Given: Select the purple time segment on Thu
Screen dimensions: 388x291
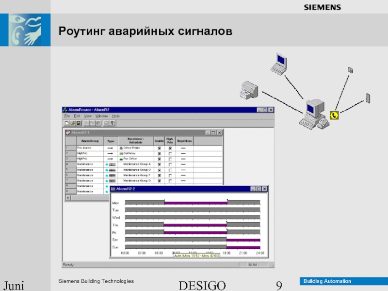Looking at the screenshot, I should pos(195,225).
